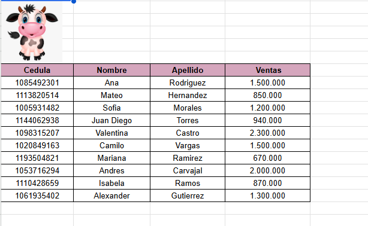Click cedula cell 1061935402

[37, 196]
